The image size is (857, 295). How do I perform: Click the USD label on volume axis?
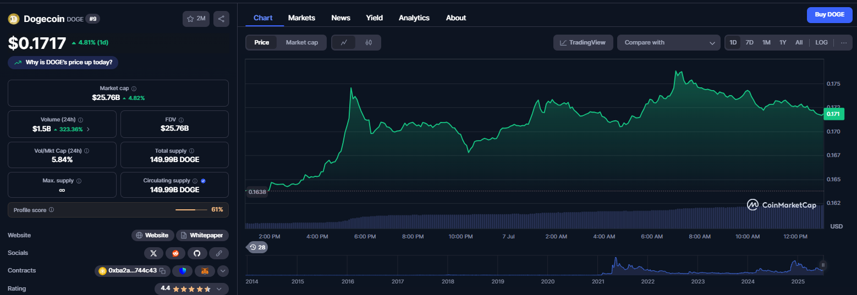(x=836, y=226)
